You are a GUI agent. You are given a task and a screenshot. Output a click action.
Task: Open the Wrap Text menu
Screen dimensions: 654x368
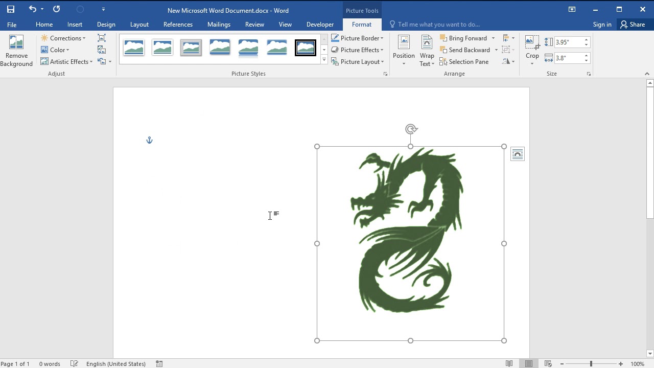tap(427, 51)
